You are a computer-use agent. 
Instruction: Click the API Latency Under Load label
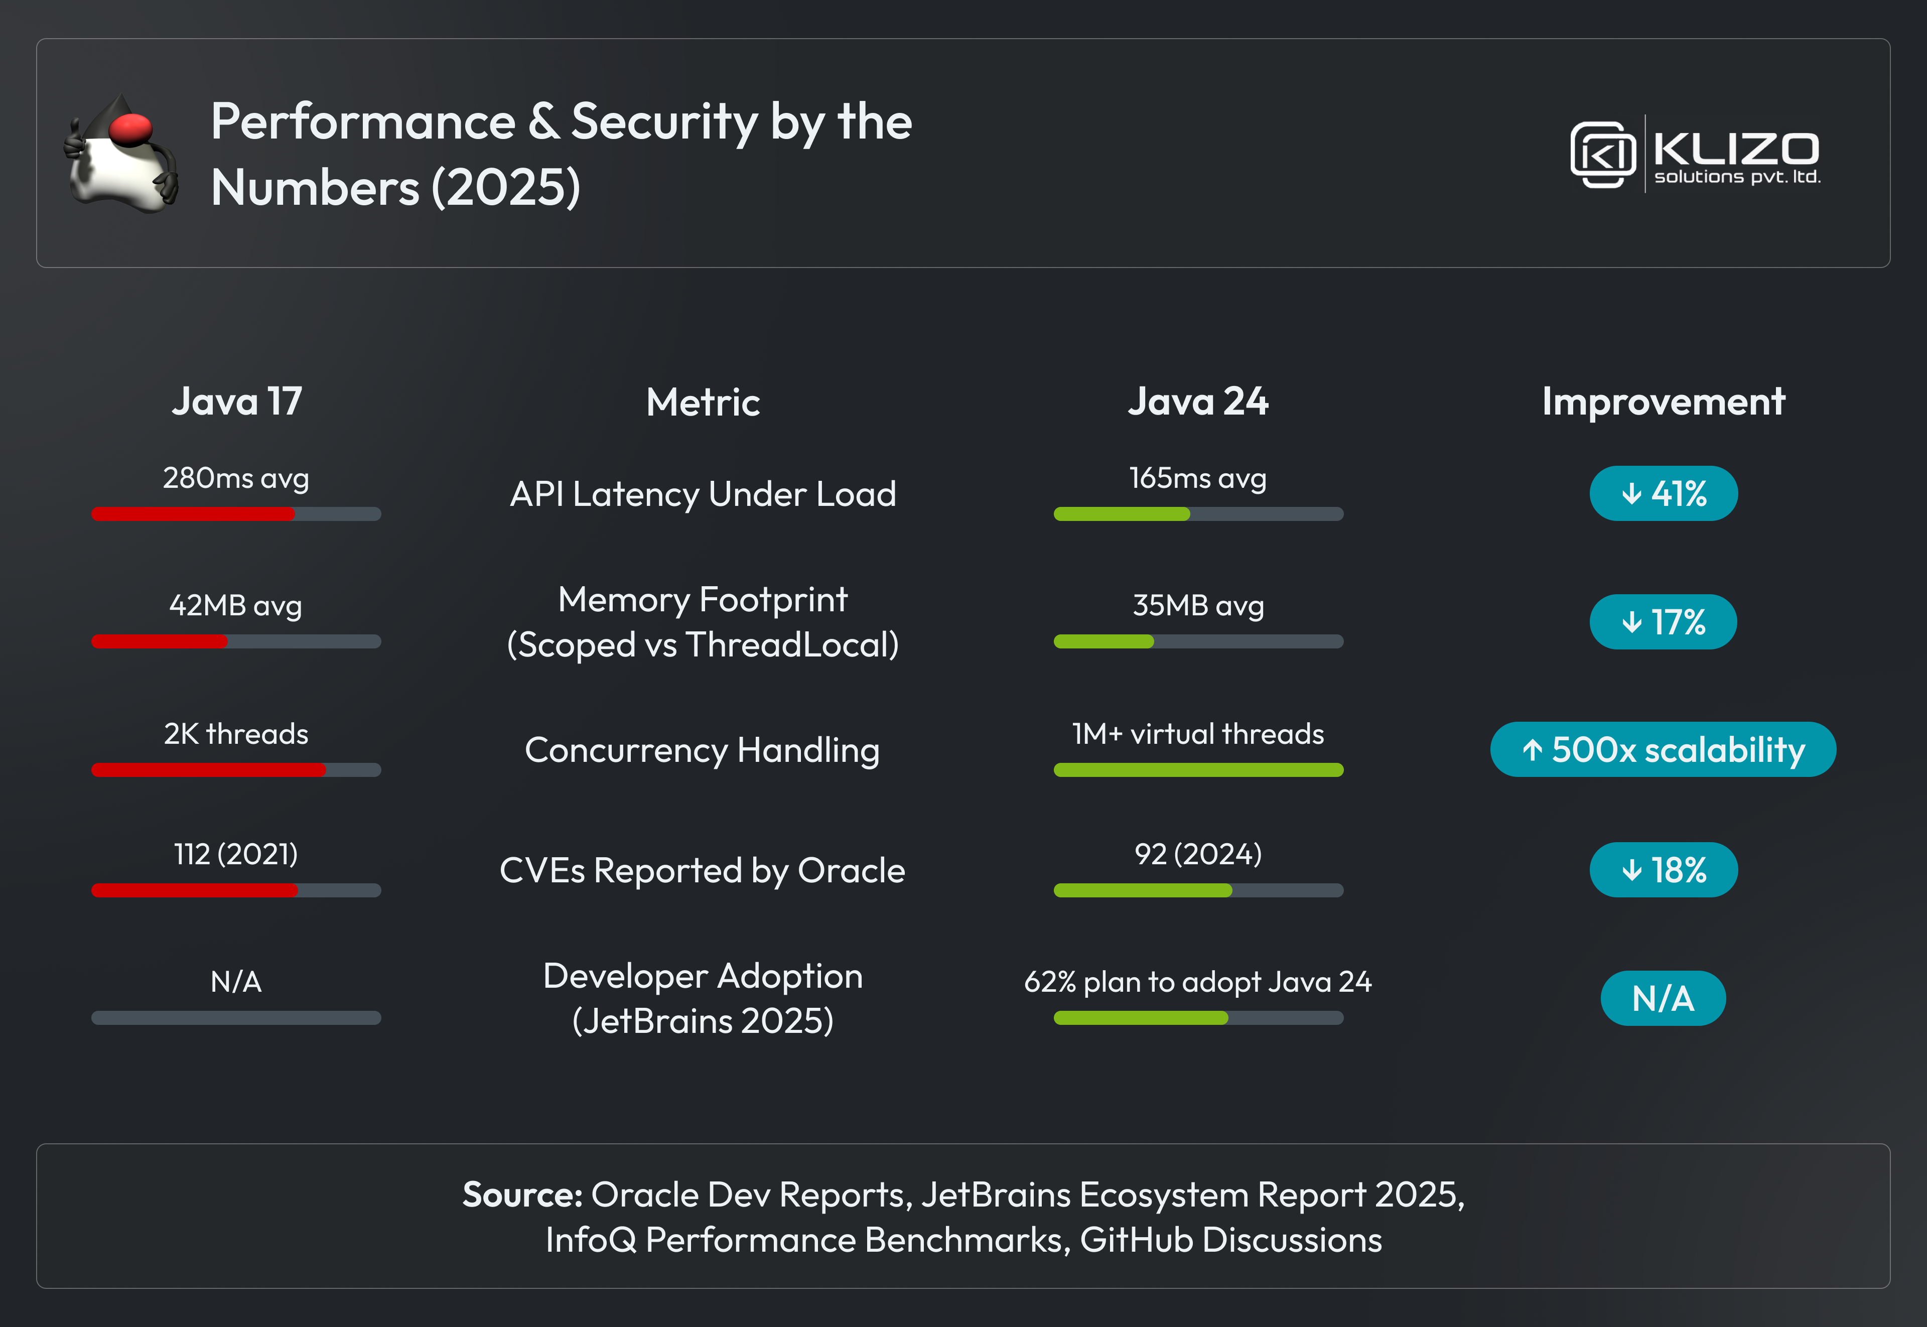[x=703, y=495]
